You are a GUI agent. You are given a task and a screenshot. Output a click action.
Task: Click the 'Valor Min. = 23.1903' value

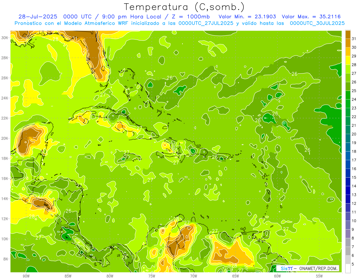pos(247,17)
